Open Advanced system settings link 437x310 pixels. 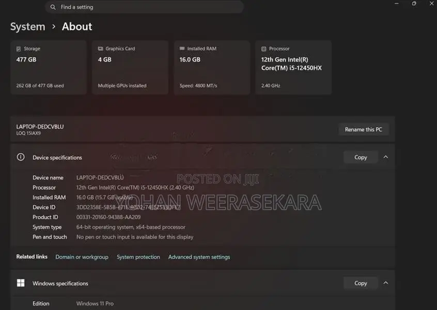coord(199,257)
